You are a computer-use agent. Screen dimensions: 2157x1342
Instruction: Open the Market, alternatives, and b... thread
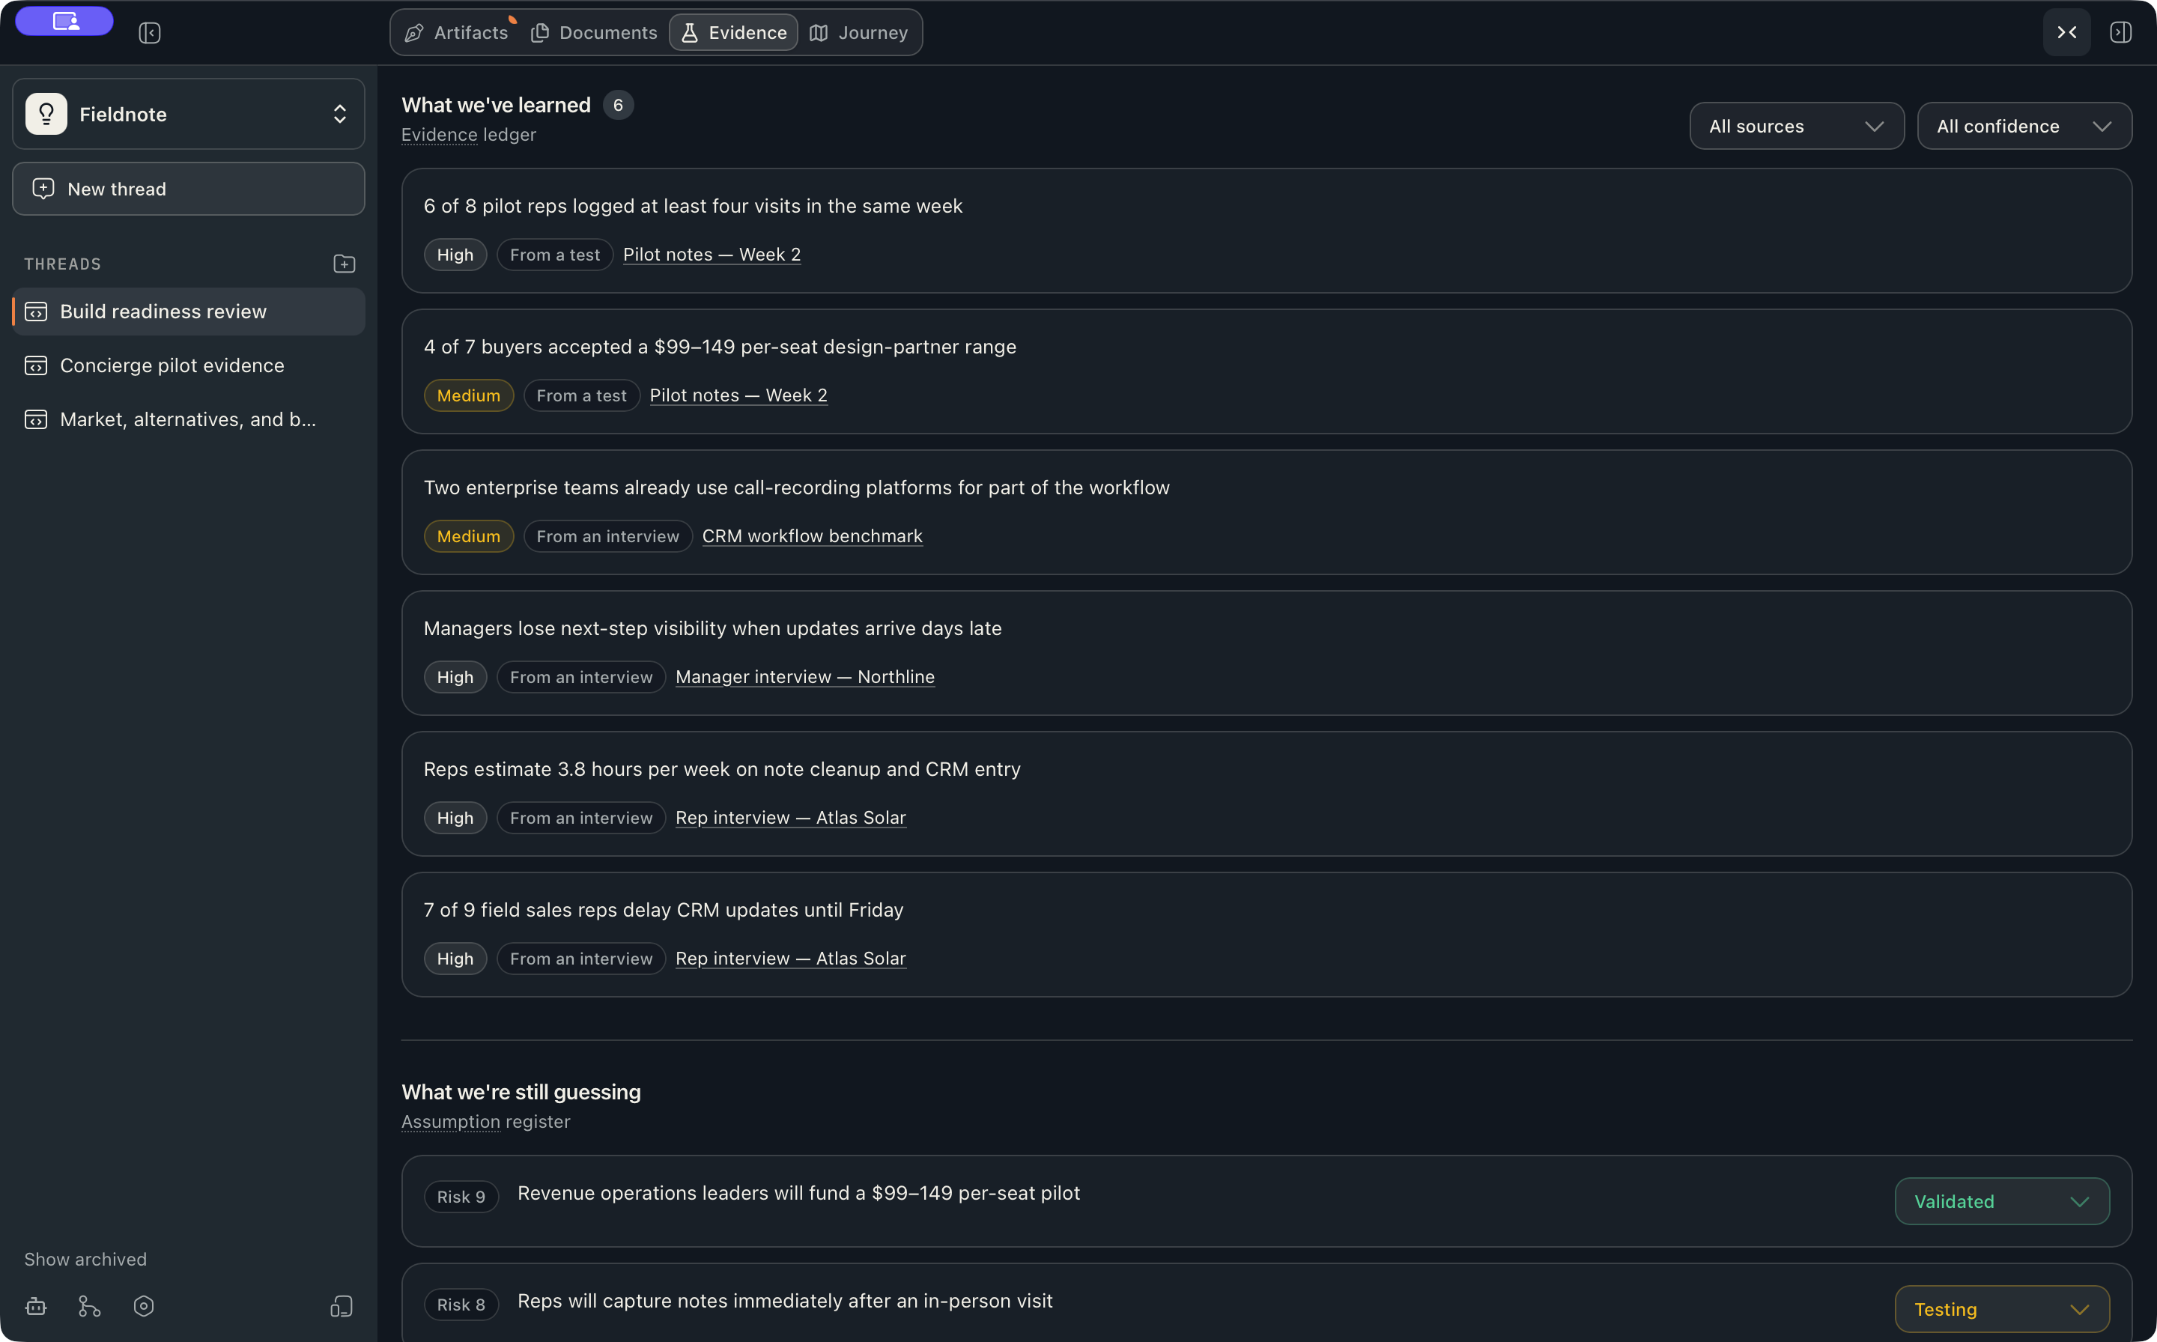[188, 420]
